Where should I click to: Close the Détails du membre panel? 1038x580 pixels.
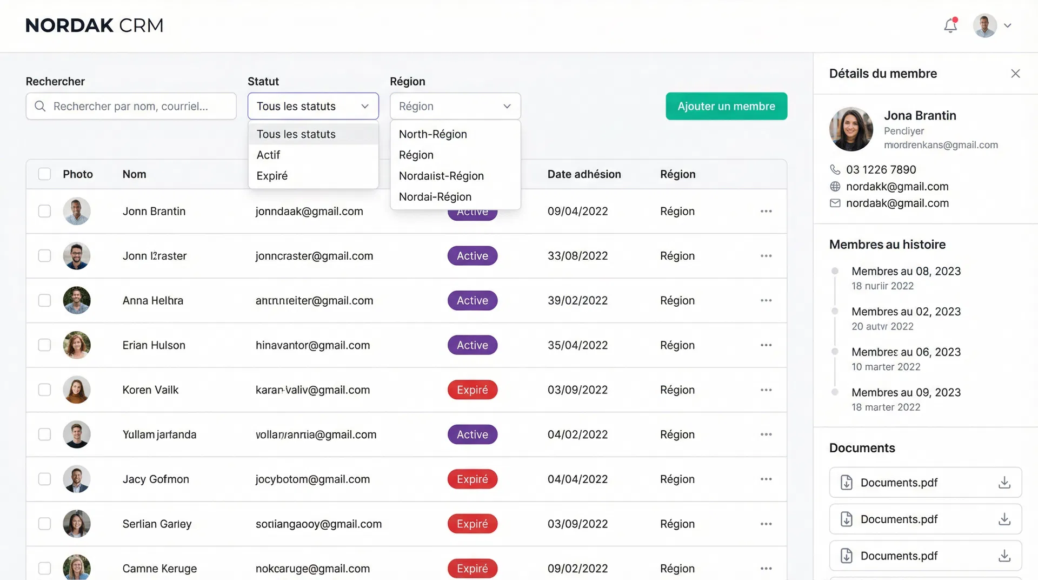click(x=1015, y=74)
